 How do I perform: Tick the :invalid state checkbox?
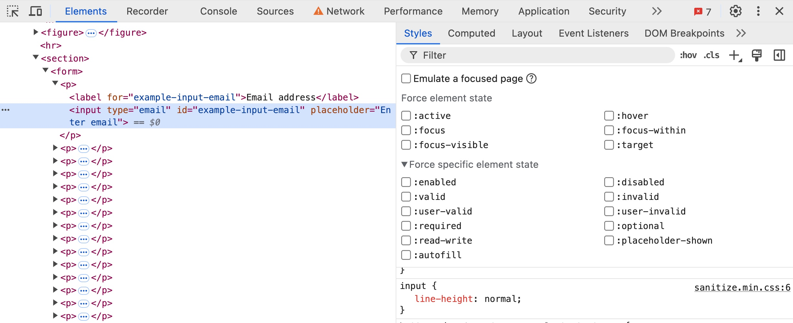[609, 197]
